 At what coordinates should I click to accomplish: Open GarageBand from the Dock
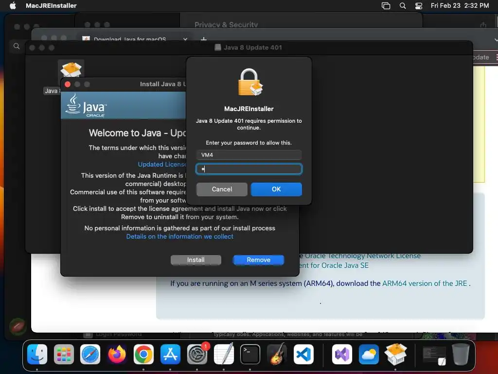277,354
